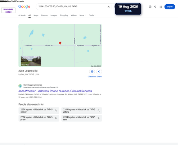Click the red location pin on the map
This screenshot has height=145, width=180.
click(x=60, y=43)
